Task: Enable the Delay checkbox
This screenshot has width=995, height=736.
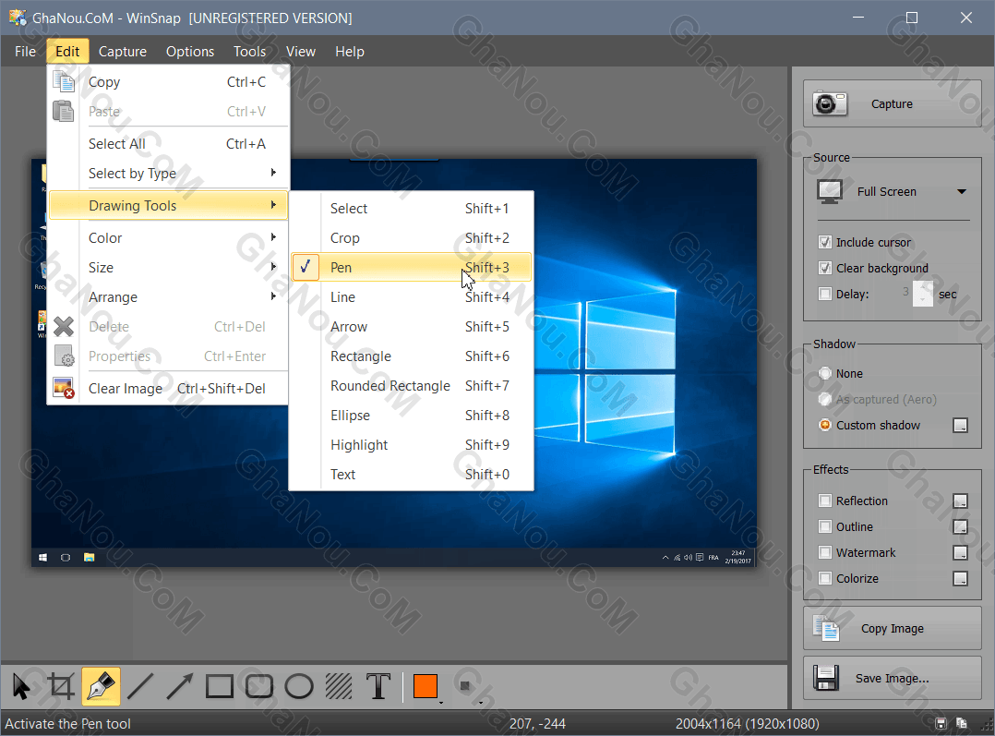Action: 825,294
